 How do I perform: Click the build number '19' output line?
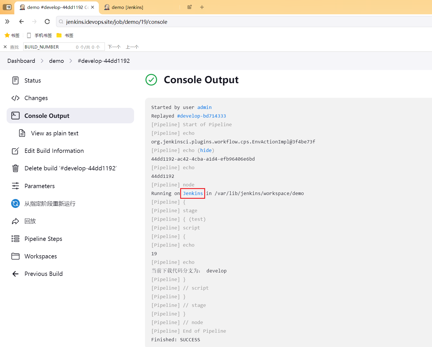(x=154, y=254)
